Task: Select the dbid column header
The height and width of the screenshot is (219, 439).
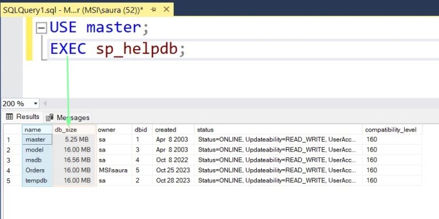Action: coord(142,130)
